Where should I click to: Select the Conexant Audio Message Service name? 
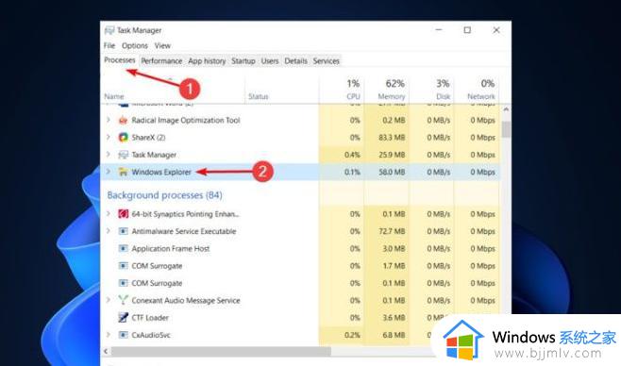coord(186,301)
